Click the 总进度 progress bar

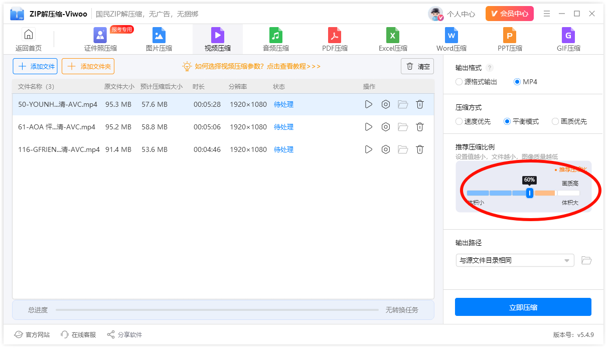(x=217, y=310)
